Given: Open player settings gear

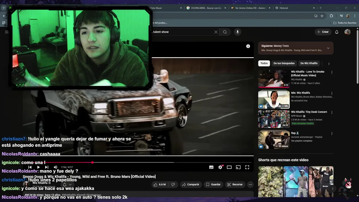Looking at the screenshot, I should pos(220,167).
